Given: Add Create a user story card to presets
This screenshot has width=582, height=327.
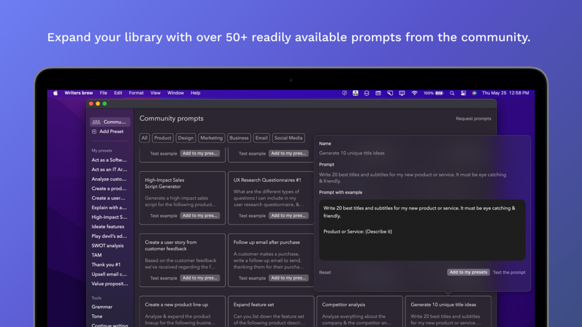Looking at the screenshot, I should coord(200,278).
